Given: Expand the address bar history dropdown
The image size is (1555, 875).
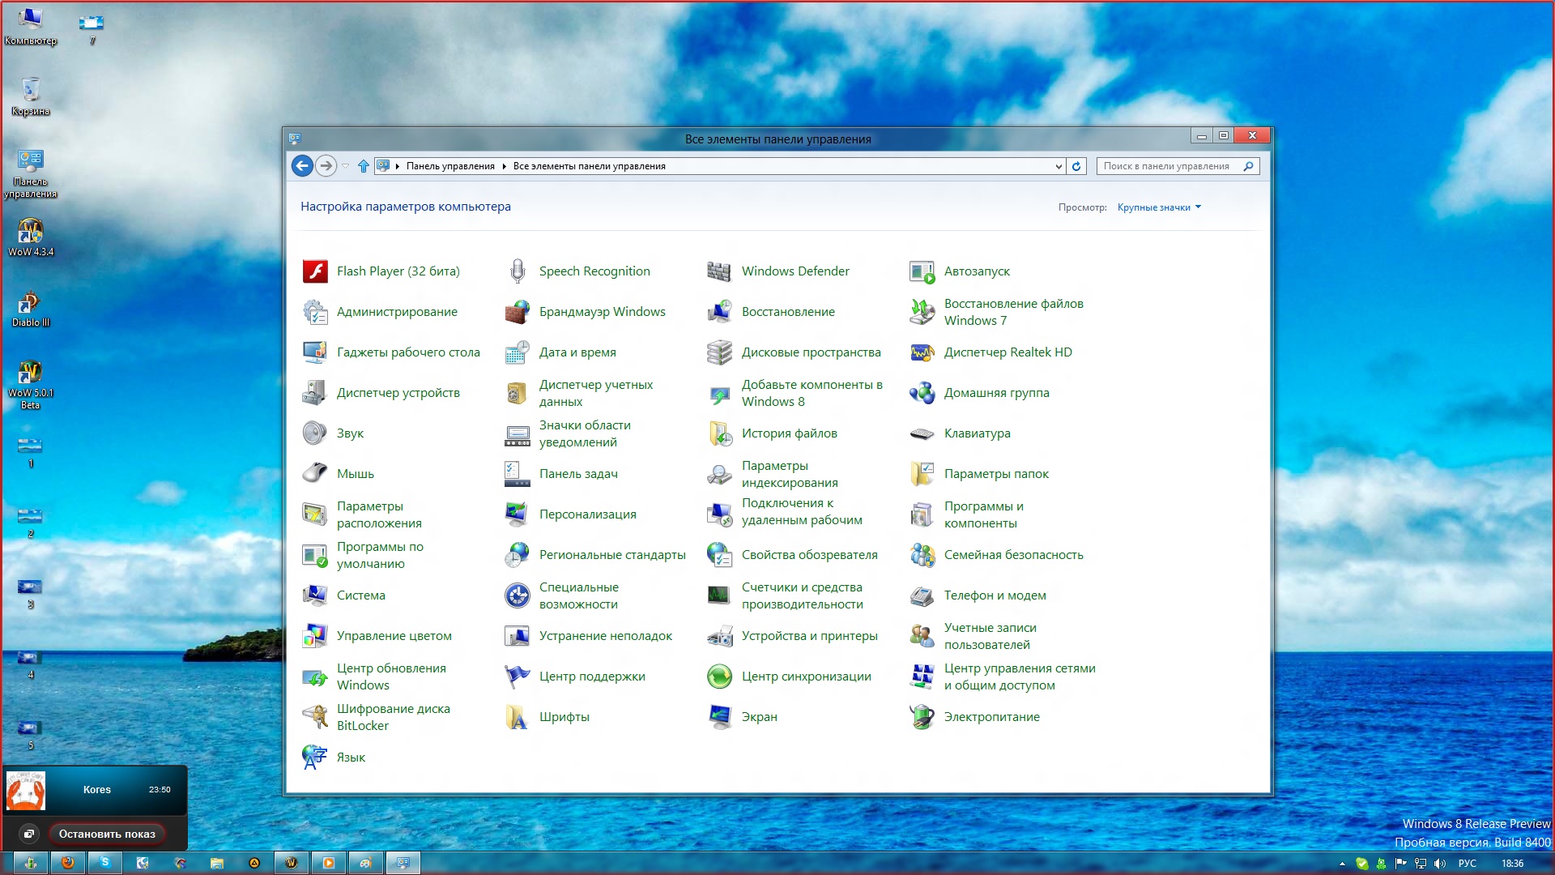Looking at the screenshot, I should pyautogui.click(x=1058, y=166).
